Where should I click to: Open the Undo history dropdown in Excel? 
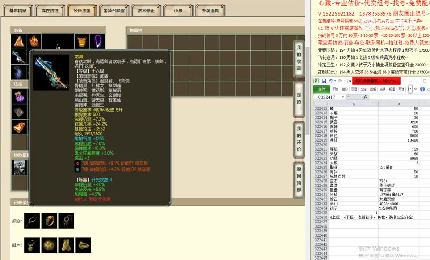pos(334,81)
